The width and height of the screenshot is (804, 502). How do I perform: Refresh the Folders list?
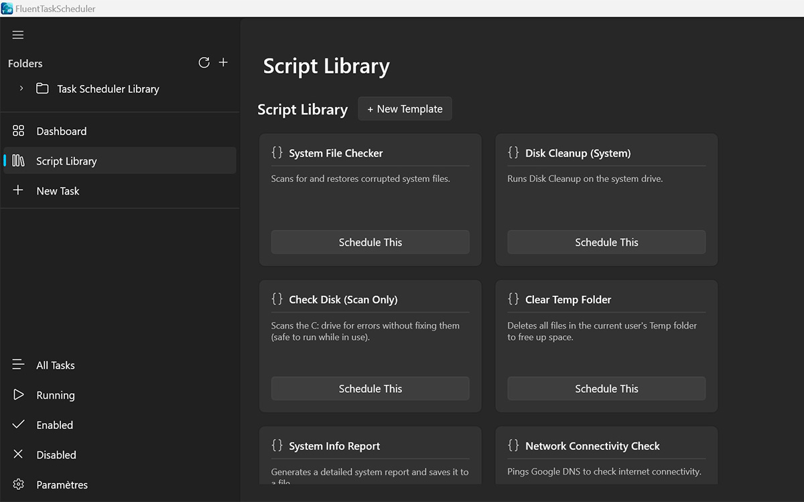point(204,62)
